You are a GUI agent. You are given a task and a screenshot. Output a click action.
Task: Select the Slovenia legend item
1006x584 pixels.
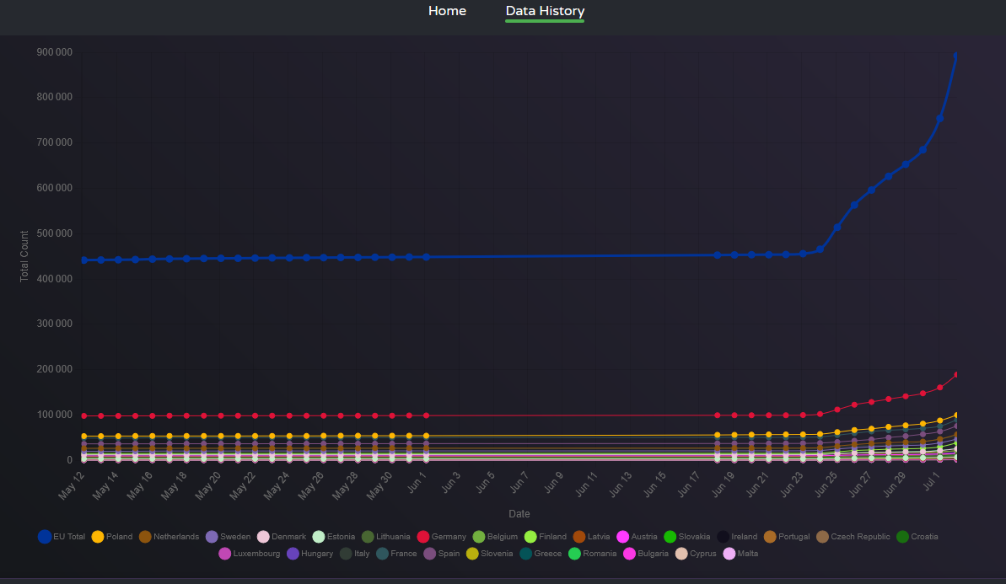coord(490,553)
